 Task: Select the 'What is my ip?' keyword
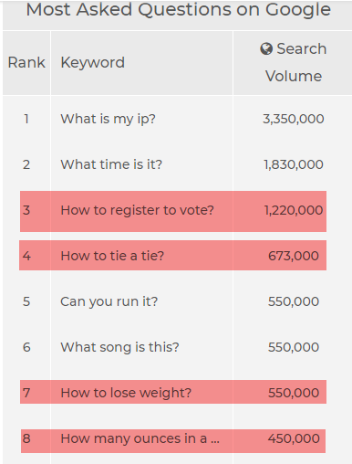point(108,119)
